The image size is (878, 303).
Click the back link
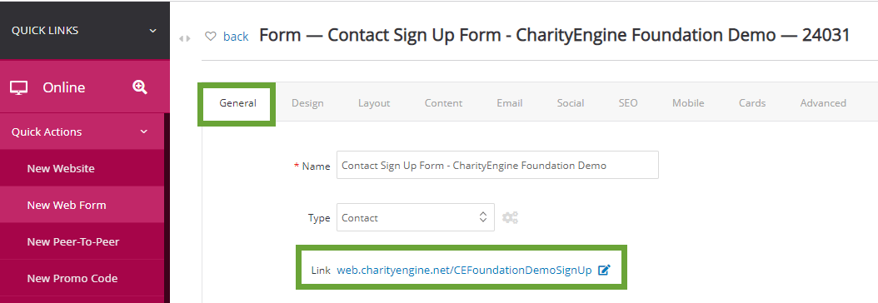click(x=236, y=37)
